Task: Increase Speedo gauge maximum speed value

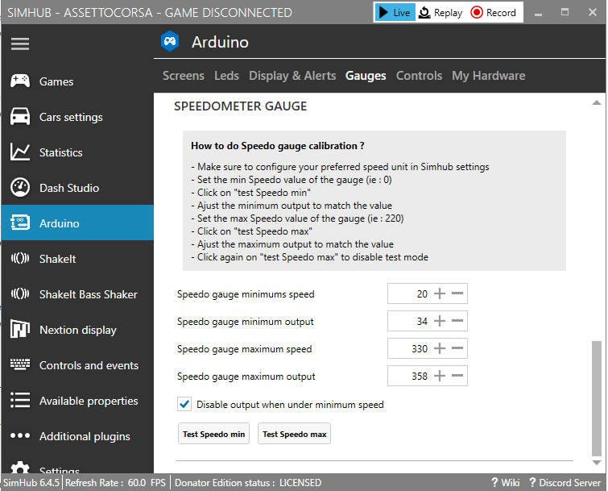Action: point(440,349)
